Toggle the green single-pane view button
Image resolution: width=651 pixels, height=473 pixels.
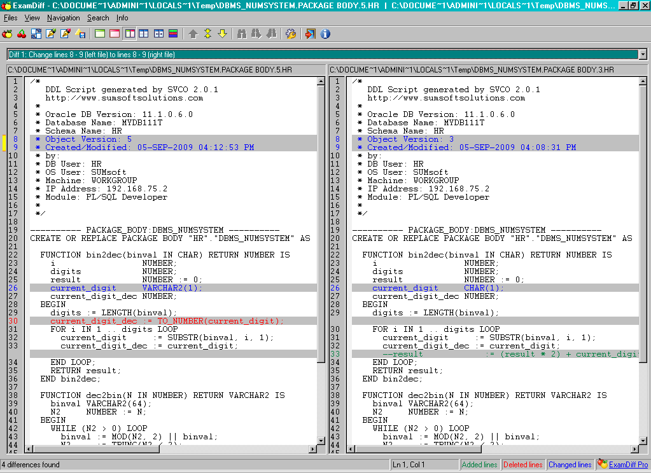100,34
